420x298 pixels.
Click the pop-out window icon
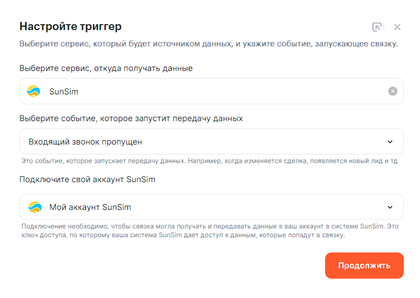377,27
